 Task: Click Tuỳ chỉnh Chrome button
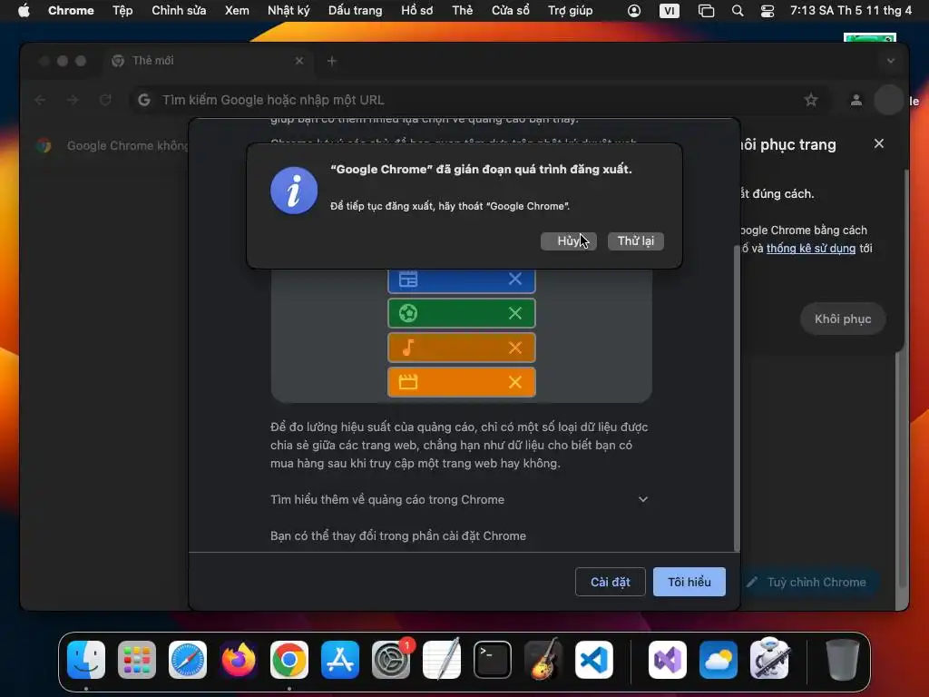pos(809,582)
